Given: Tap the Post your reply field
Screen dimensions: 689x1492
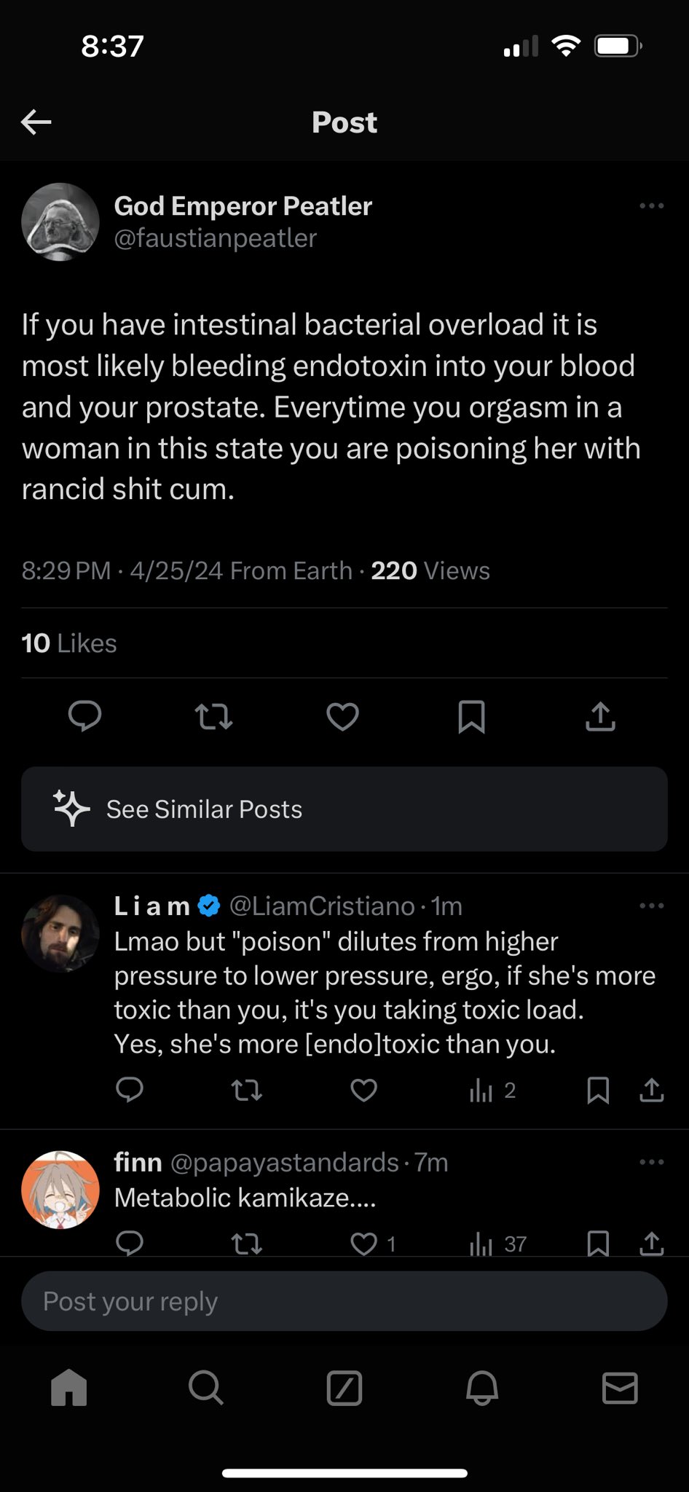Looking at the screenshot, I should pyautogui.click(x=344, y=1301).
